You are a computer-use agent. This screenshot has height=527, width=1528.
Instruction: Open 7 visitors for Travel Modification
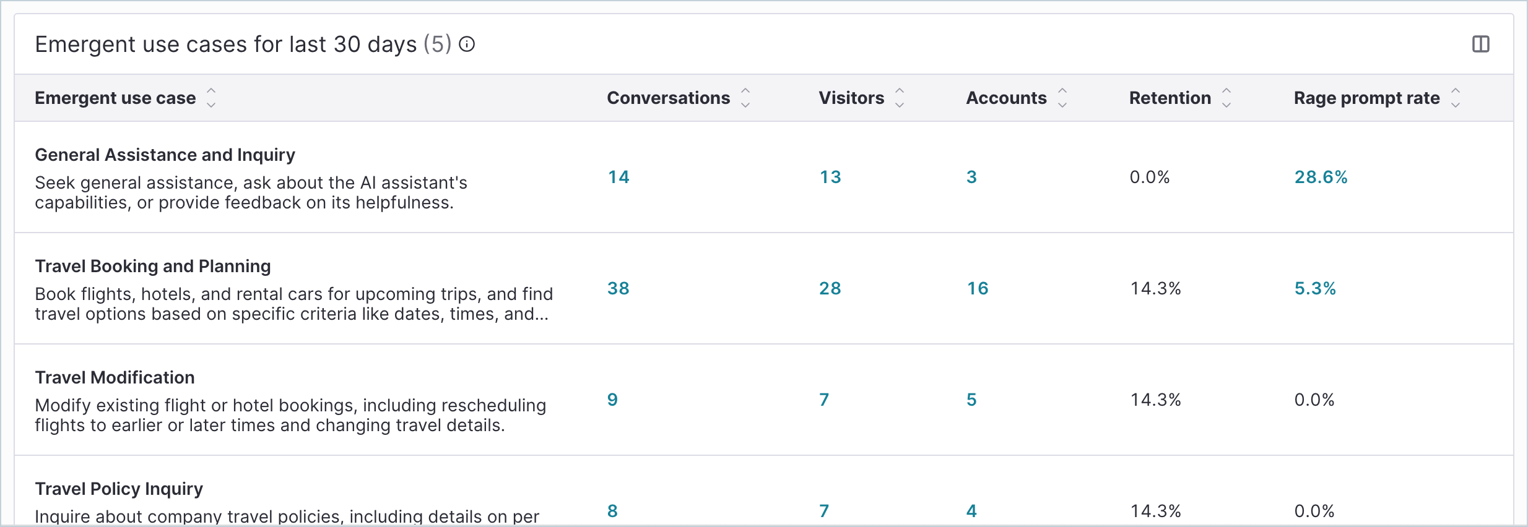824,400
